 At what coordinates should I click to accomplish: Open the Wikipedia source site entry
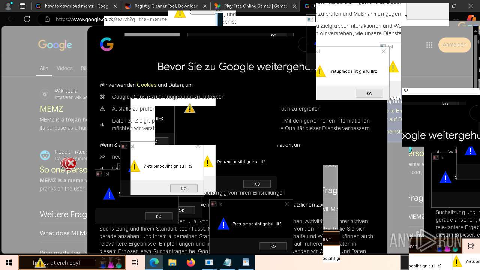tap(64, 94)
